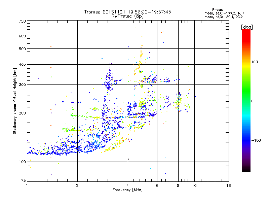Image resolution: width=269 pixels, height=202 pixels.
Task: Click the y-axis tick label '400'
Action: click(23, 65)
